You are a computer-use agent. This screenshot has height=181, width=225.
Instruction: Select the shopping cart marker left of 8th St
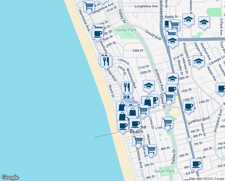click(151, 150)
